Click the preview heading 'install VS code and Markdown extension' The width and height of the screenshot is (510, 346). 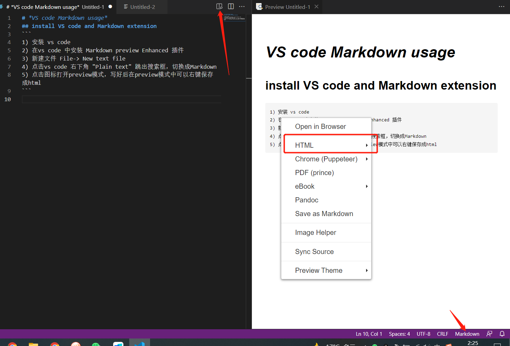[381, 85]
